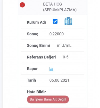100x108 pixels.
Task: Click the blank area below Hata Bildir button
Action: pyautogui.click(x=52, y=106)
